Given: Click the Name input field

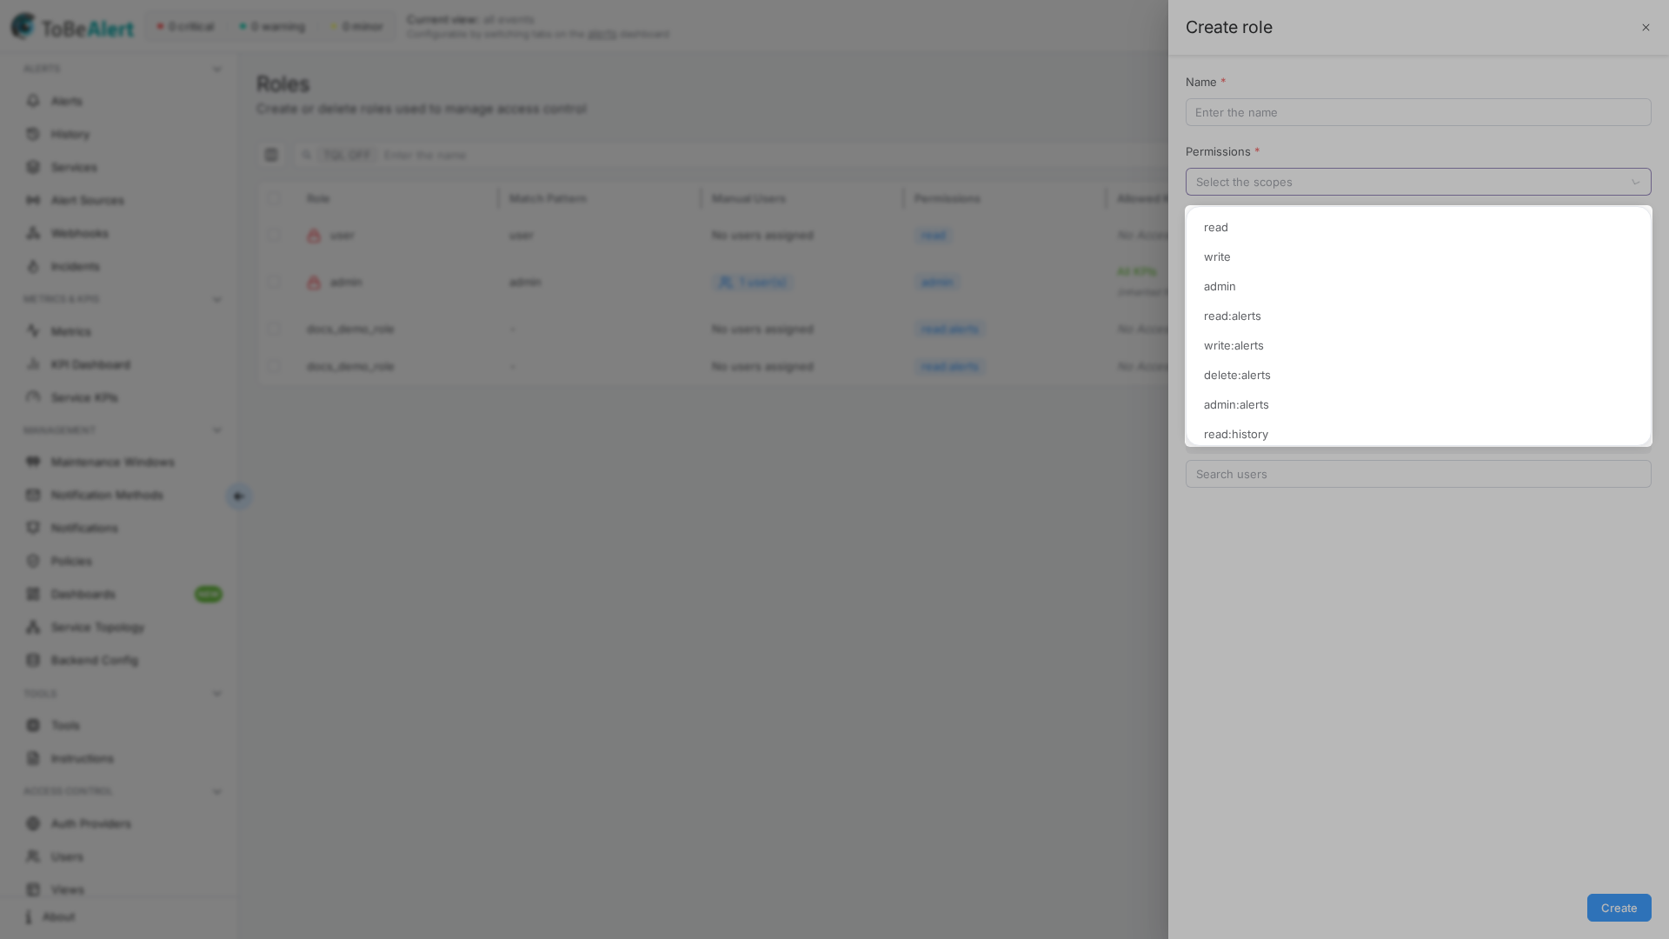Looking at the screenshot, I should pos(1418,112).
